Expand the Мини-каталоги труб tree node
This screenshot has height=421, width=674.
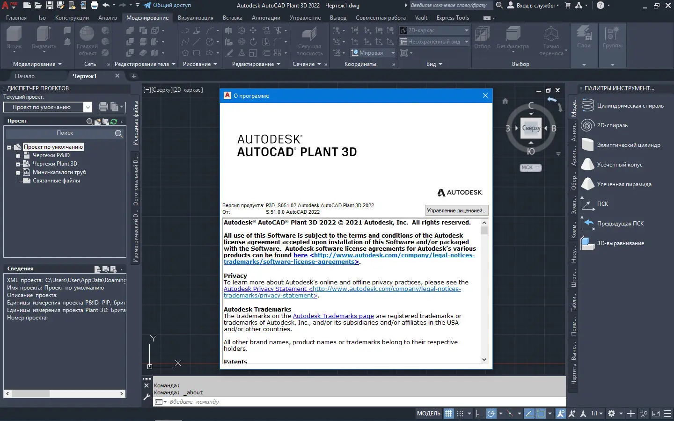(x=18, y=173)
